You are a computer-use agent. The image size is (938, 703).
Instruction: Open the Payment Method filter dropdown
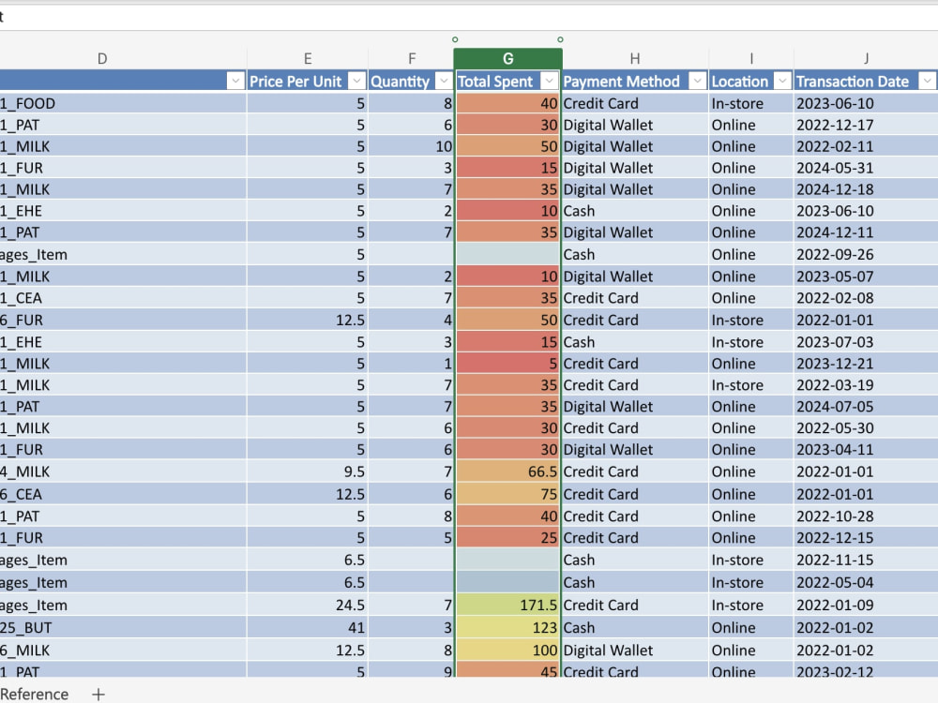pyautogui.click(x=698, y=81)
